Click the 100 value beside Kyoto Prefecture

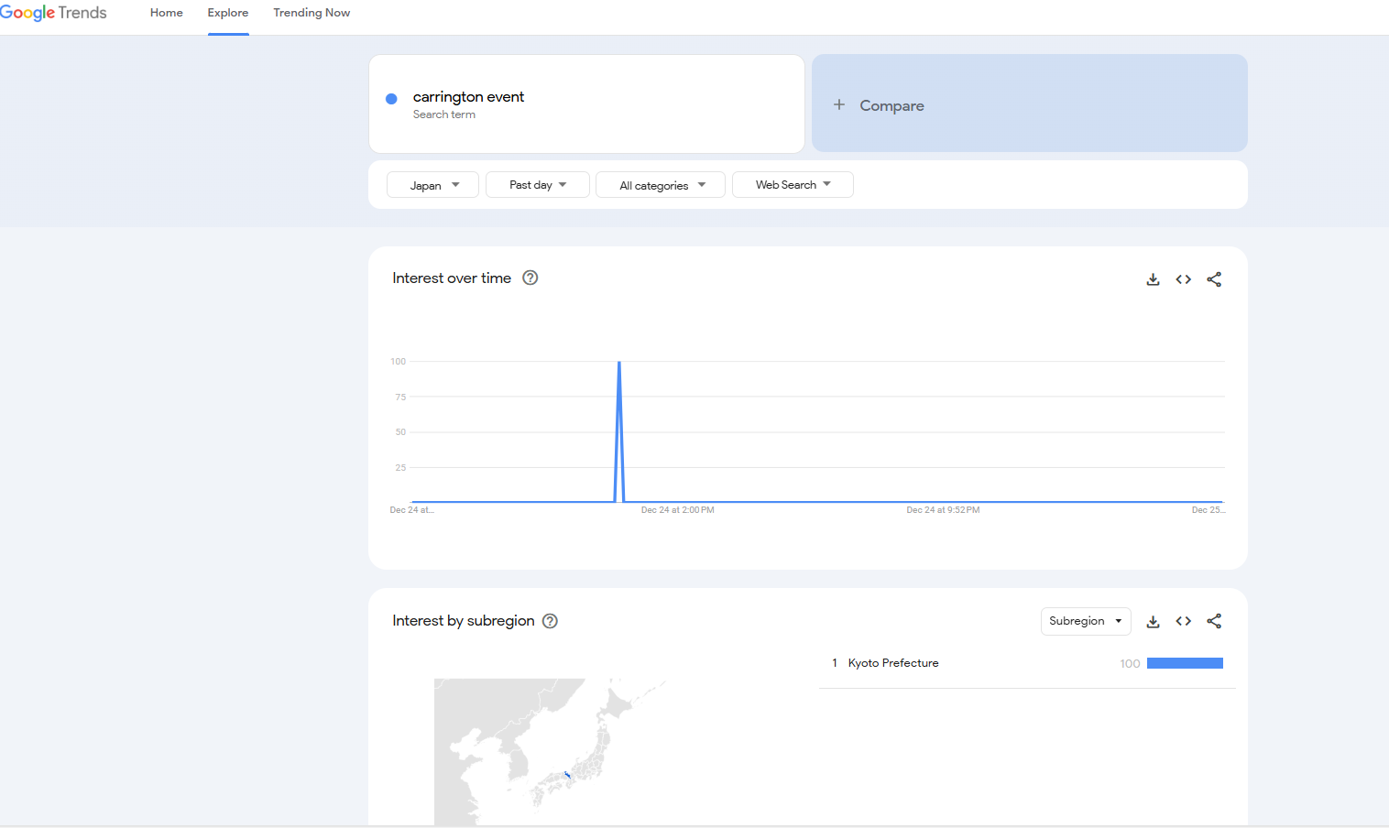coord(1130,663)
